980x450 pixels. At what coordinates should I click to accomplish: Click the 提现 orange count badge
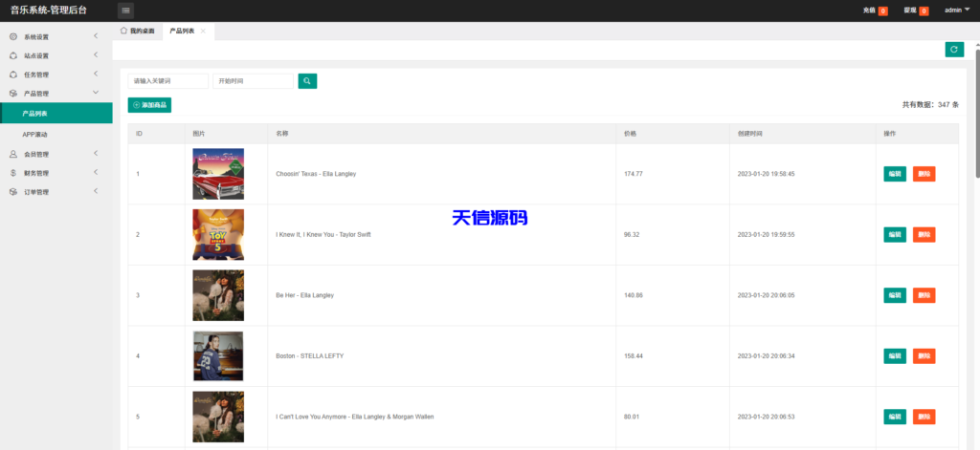[924, 11]
